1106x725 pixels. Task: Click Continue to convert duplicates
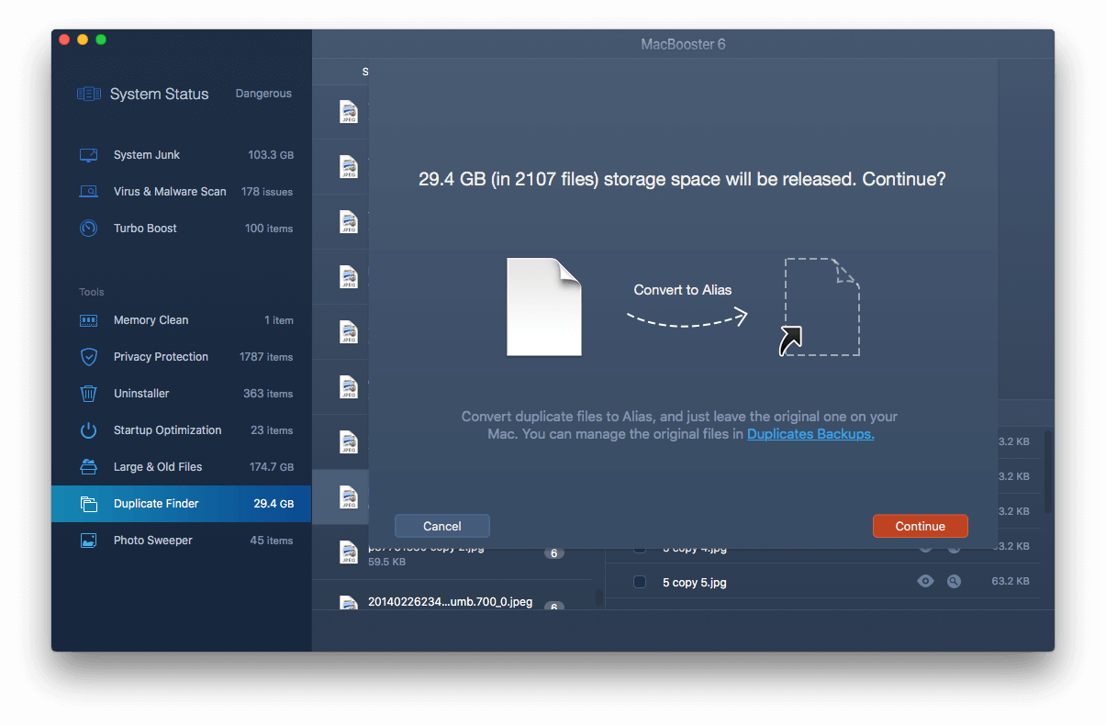coord(920,526)
